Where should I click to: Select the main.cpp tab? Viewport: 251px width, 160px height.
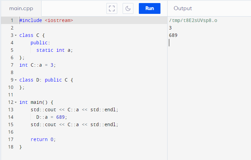[21, 8]
